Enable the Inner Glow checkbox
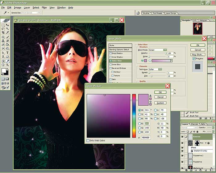Viewport: 216px width, 173px height. tap(110, 65)
